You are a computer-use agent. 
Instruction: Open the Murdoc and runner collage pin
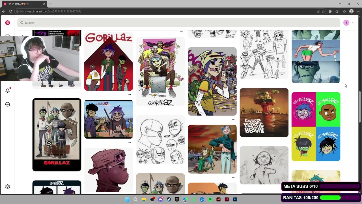316,57
